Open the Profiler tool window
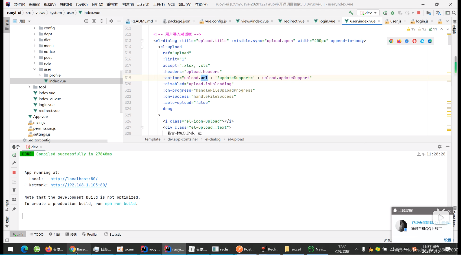The image size is (461, 255). (x=90, y=234)
